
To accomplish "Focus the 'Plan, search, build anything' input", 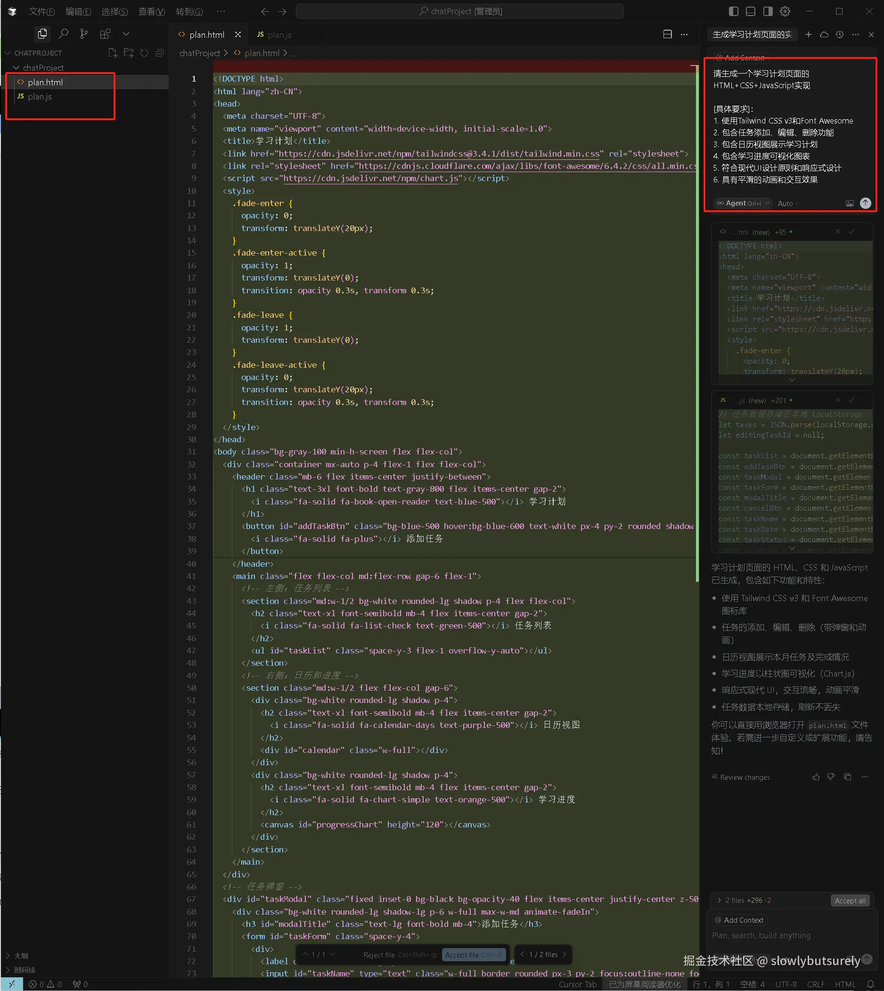I will [792, 935].
